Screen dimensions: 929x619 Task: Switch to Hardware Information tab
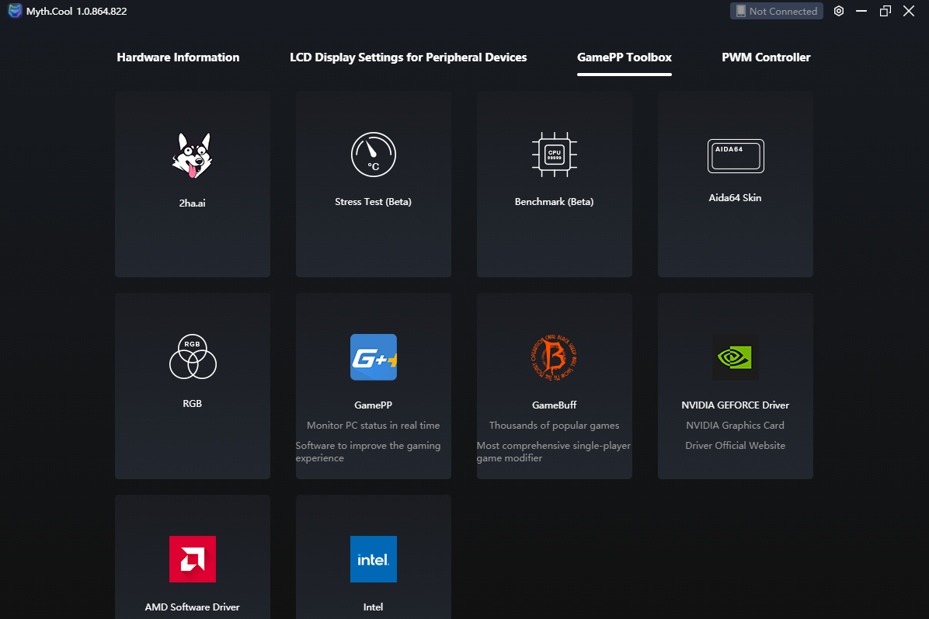point(178,57)
